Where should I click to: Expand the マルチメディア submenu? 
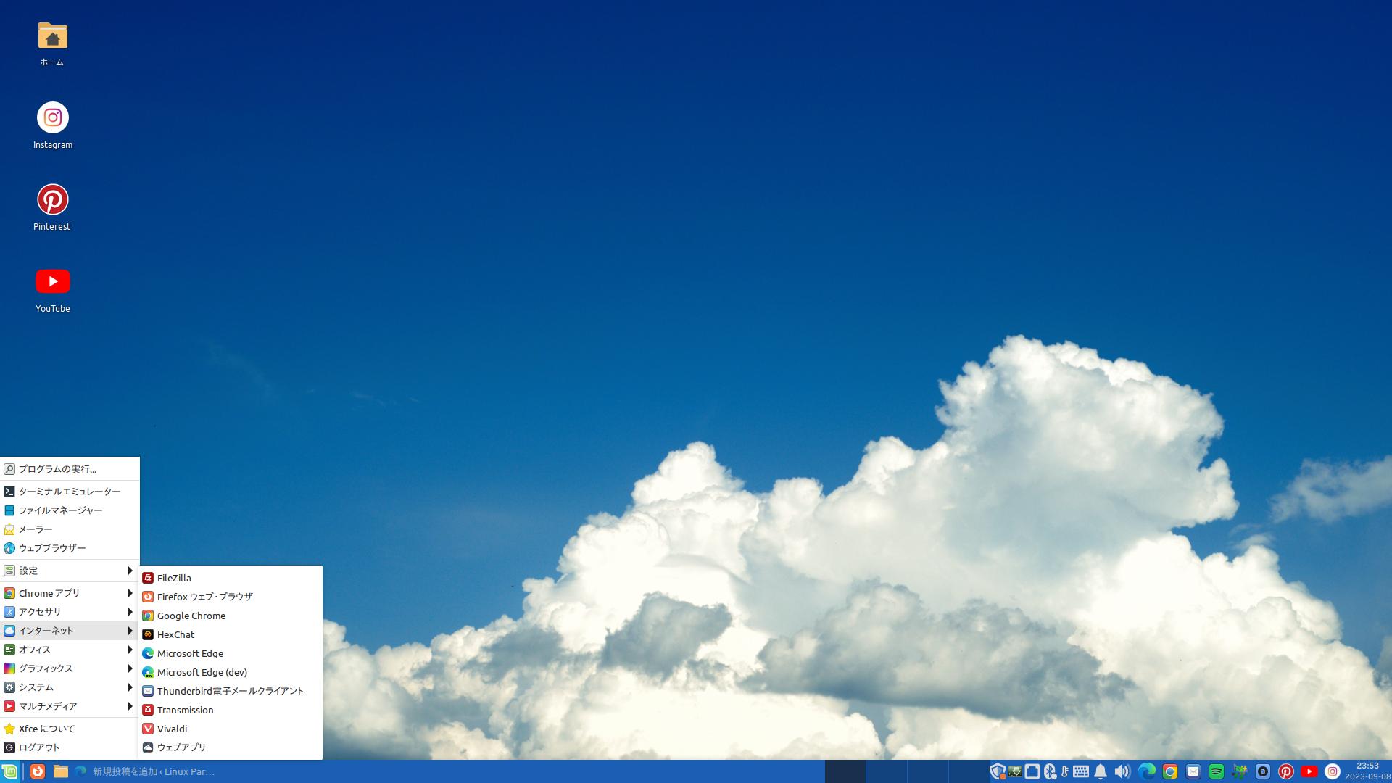tap(70, 706)
